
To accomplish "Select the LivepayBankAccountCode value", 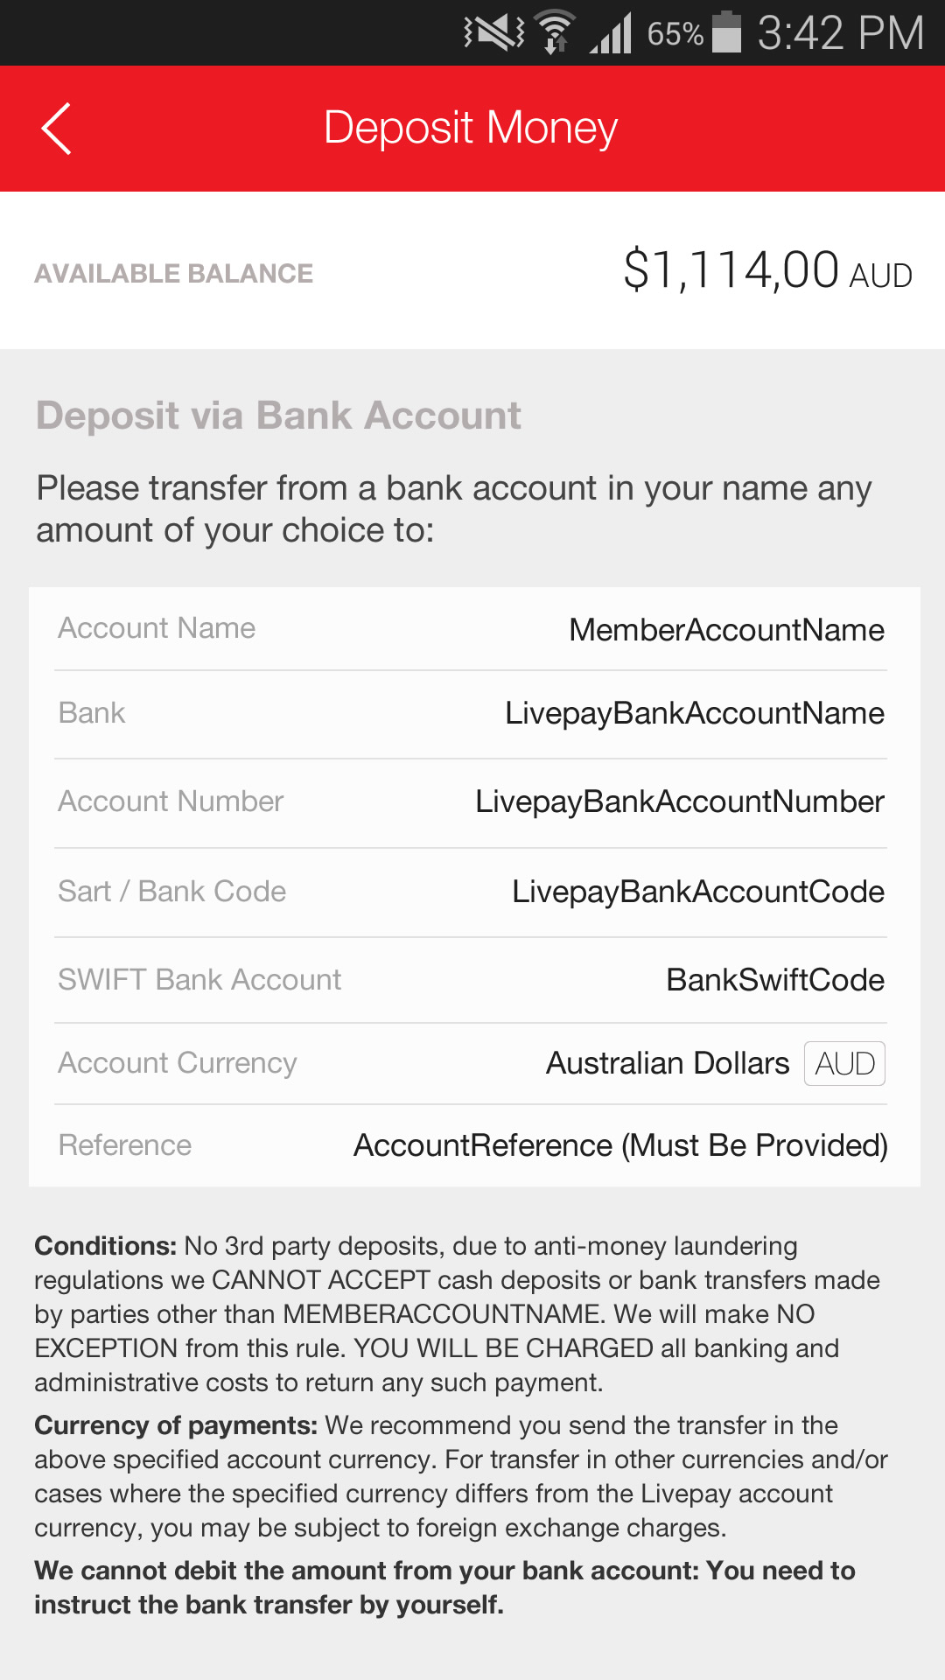I will coord(698,892).
